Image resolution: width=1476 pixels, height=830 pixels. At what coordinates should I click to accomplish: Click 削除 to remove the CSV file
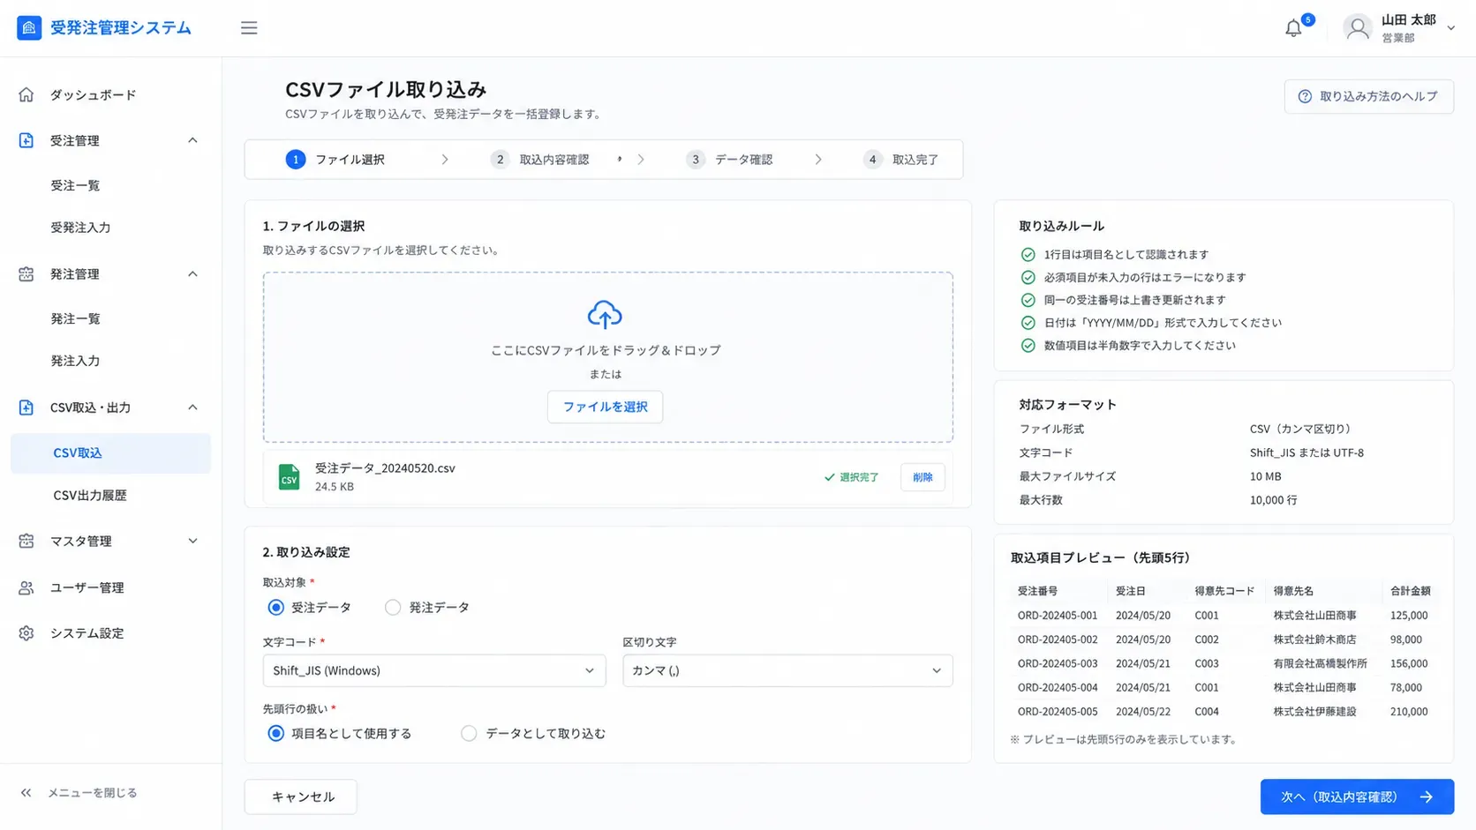(x=922, y=477)
